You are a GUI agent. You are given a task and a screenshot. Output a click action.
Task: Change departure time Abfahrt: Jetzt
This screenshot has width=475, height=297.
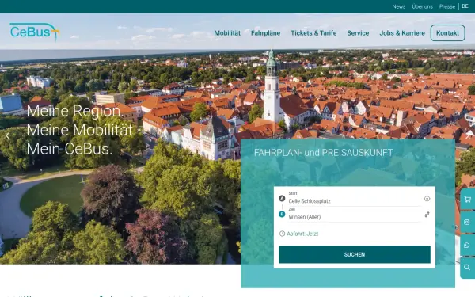click(x=302, y=234)
